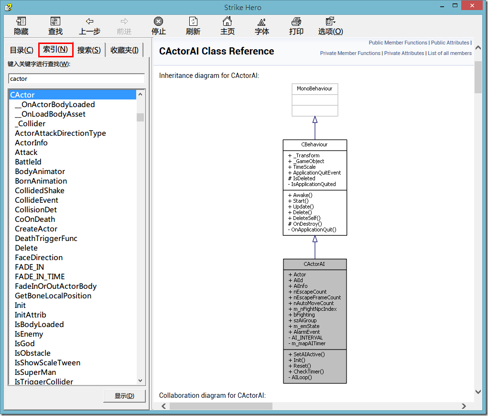Viewport: 488px width, 416px height.
Task: Select the ActorInfo index entry
Action: (x=31, y=142)
